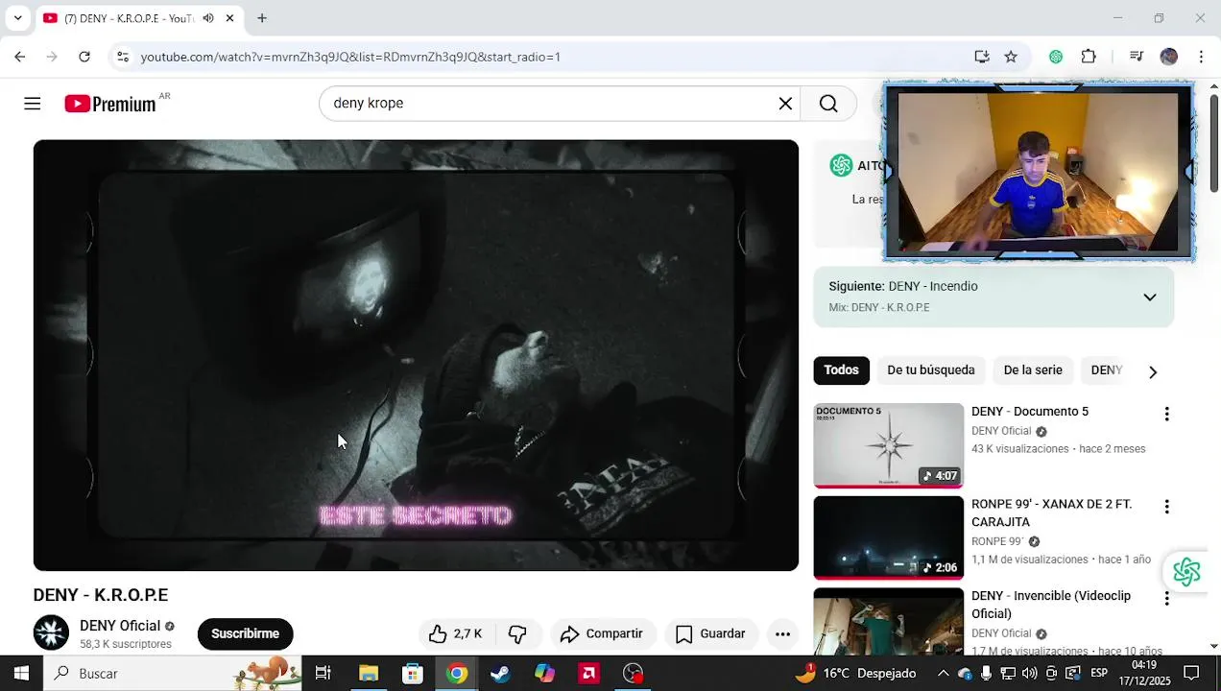Open the notifications center icon
This screenshot has height=691, width=1221.
1191,673
